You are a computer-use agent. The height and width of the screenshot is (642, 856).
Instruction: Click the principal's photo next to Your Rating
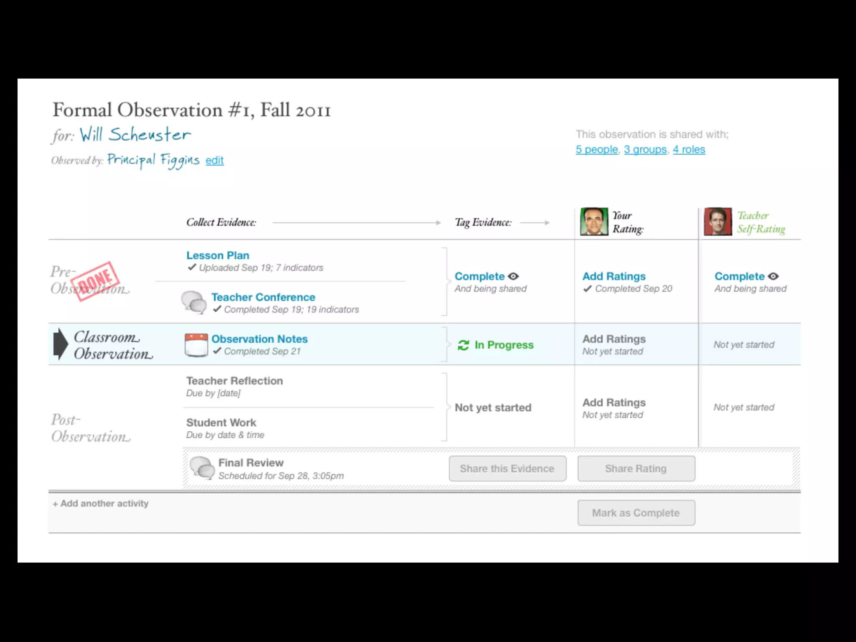tap(594, 222)
